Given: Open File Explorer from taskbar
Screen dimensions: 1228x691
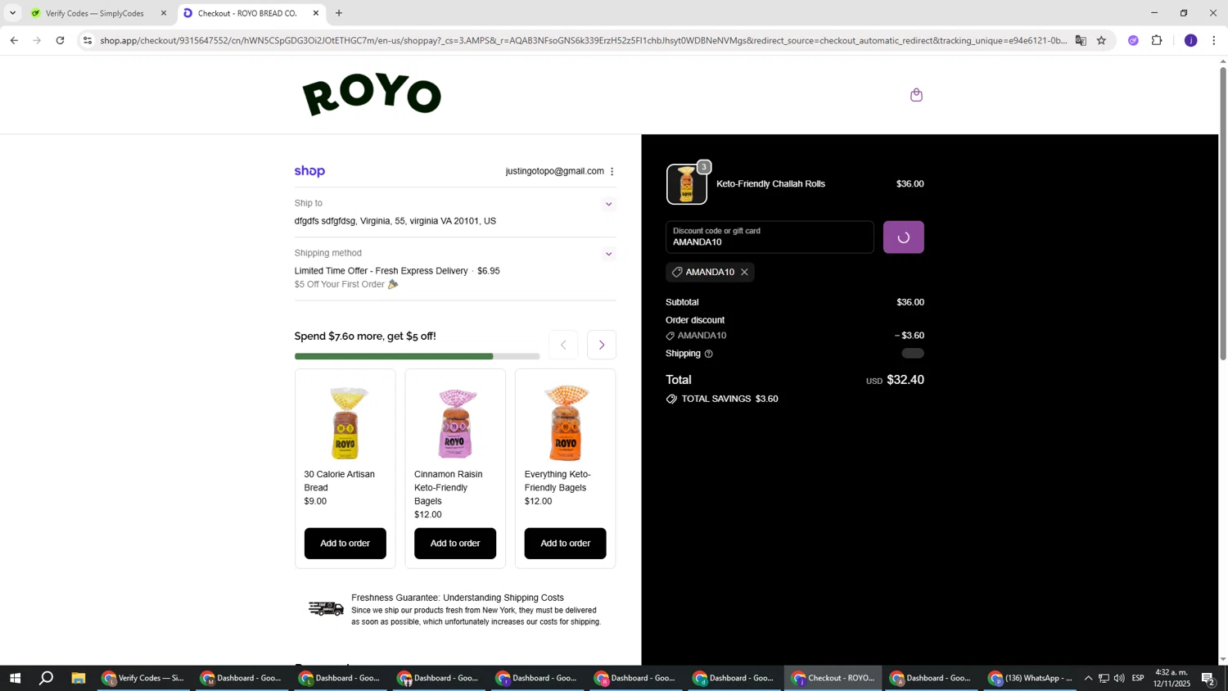Looking at the screenshot, I should [x=79, y=678].
